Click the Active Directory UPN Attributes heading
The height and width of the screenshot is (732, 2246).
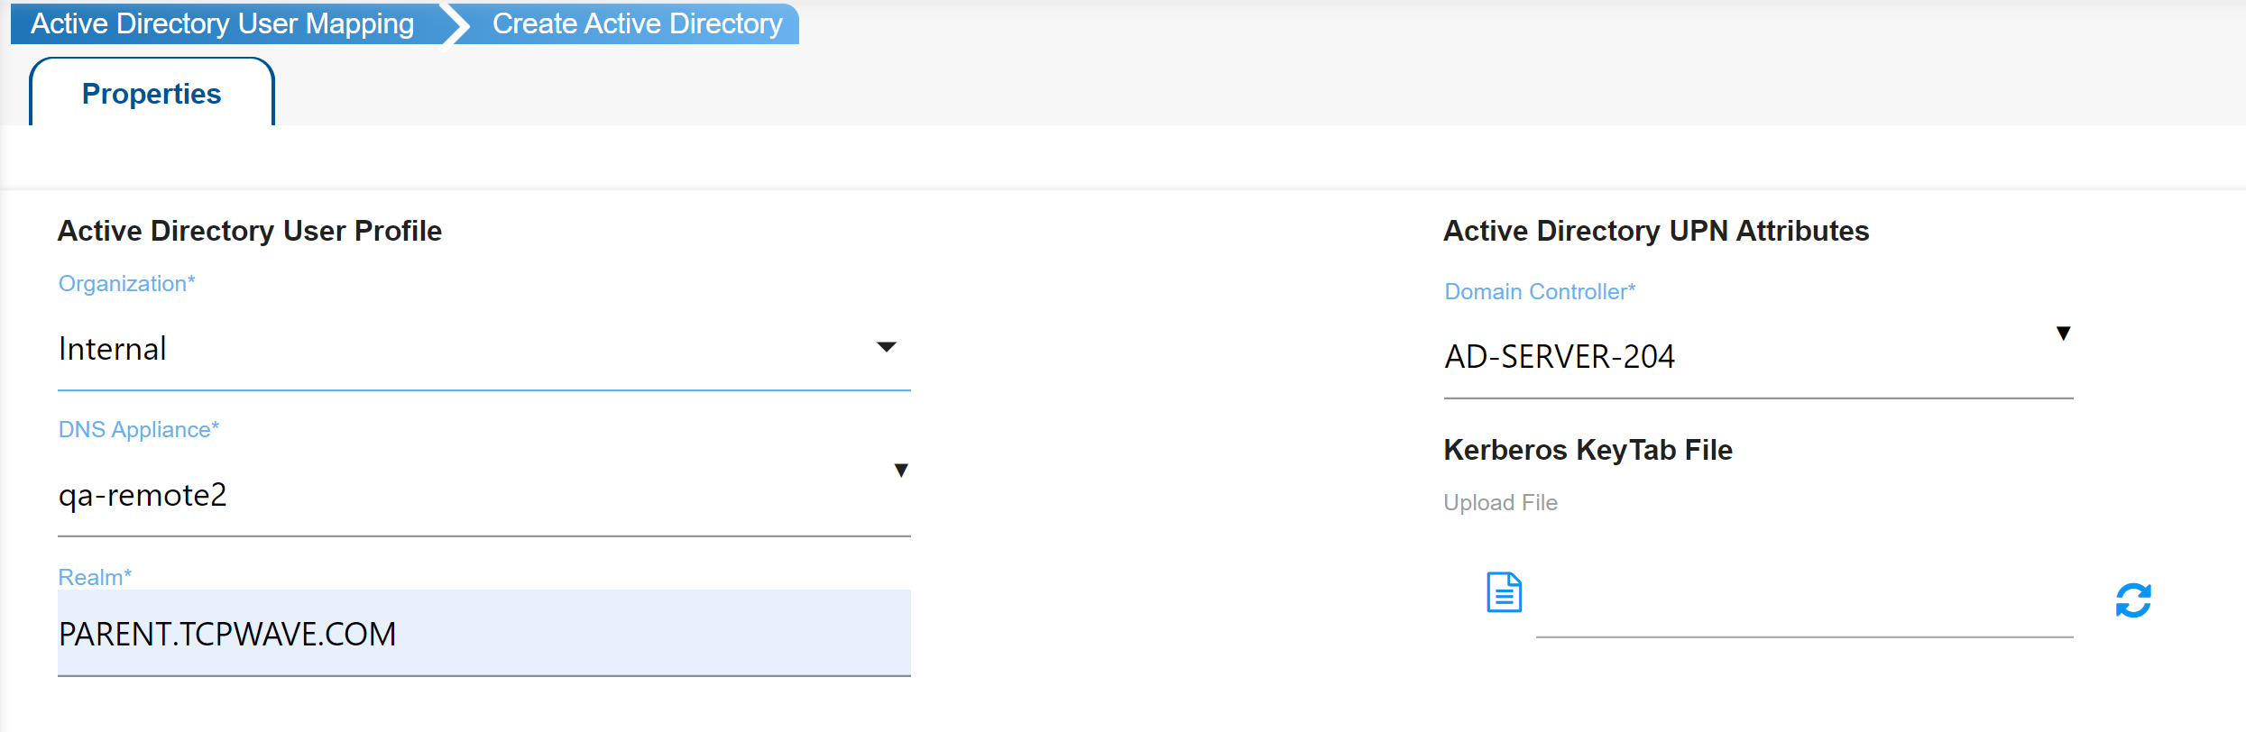(x=1656, y=231)
